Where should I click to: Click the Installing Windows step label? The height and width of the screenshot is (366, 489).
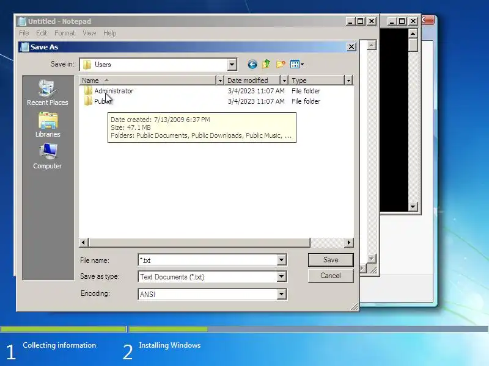pyautogui.click(x=170, y=345)
